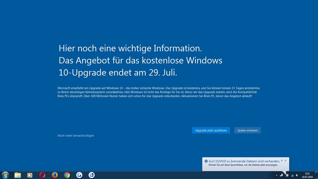Close the CD/DVD burn notification balloon

[286, 161]
